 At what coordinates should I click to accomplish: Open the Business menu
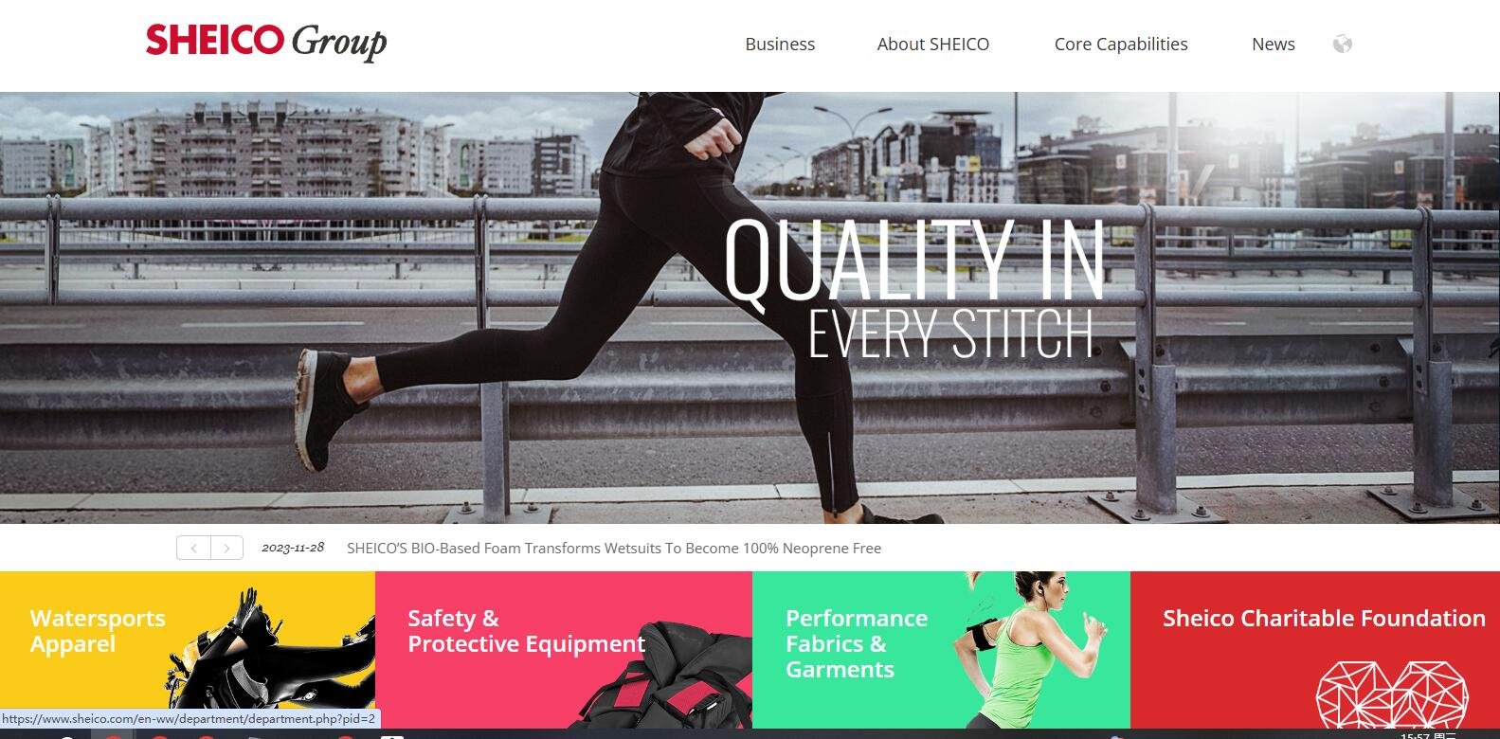(x=780, y=44)
